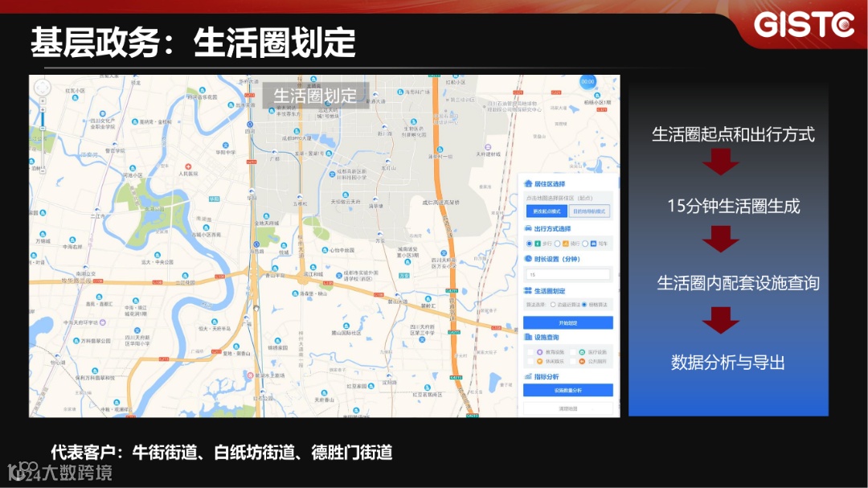Click the 红瓦小区 residential marker

[x=76, y=97]
